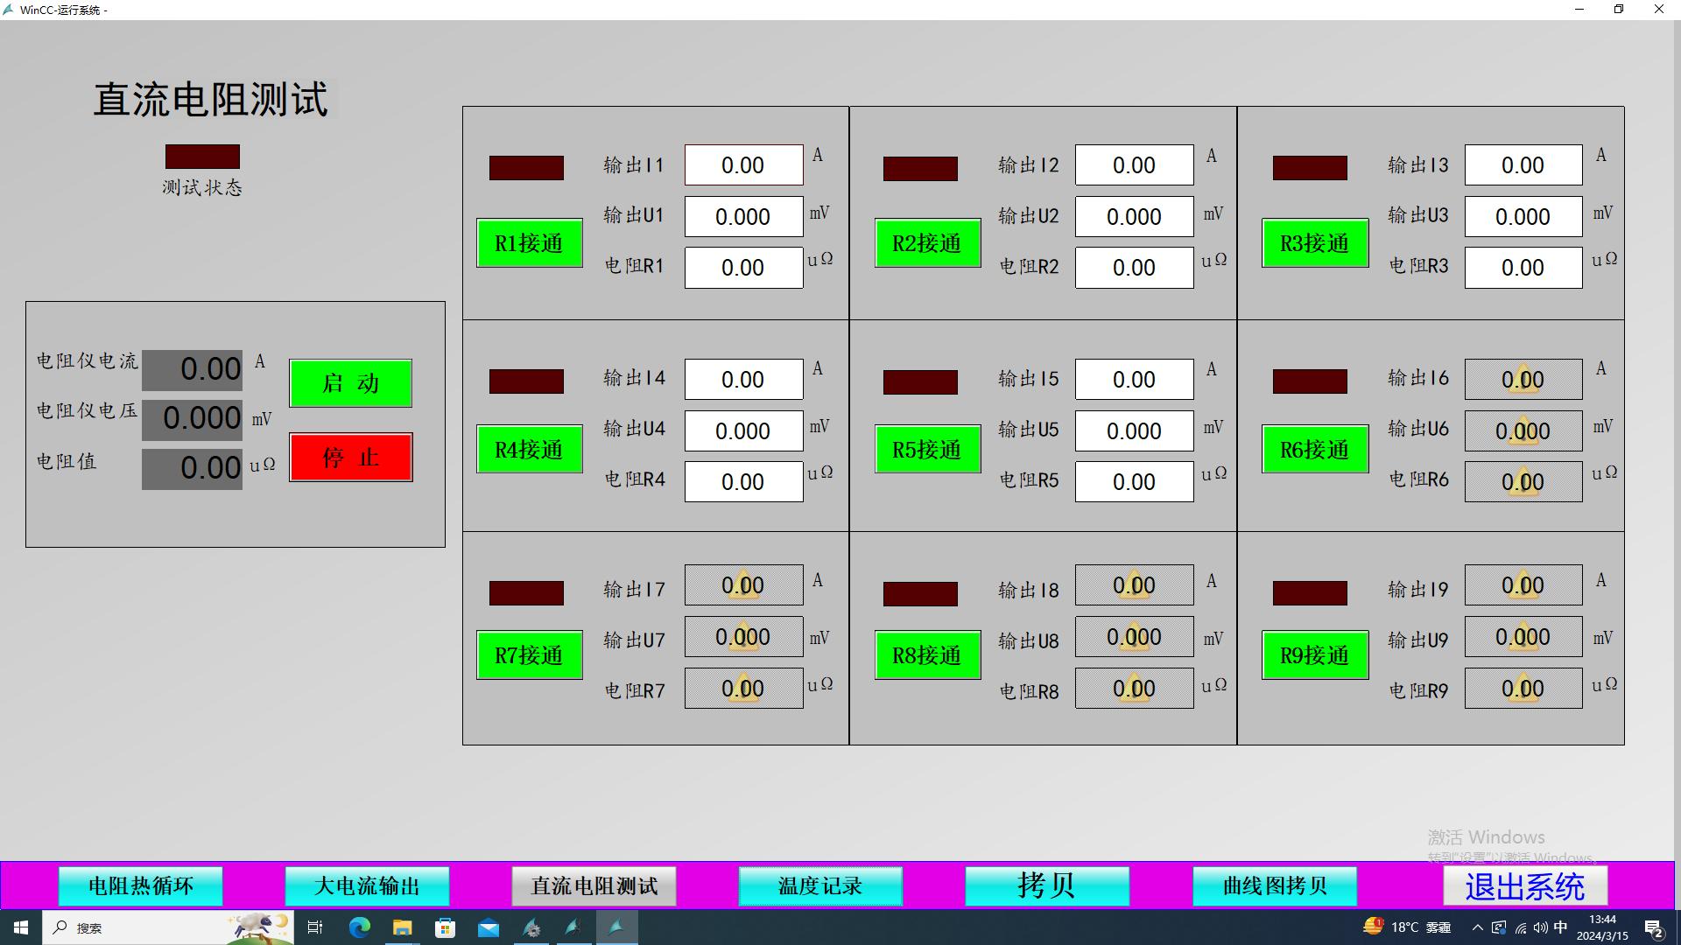Switch to the 电阻热循环 screen

[x=140, y=886]
